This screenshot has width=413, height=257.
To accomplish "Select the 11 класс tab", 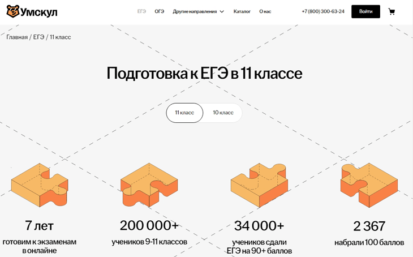I will point(184,113).
